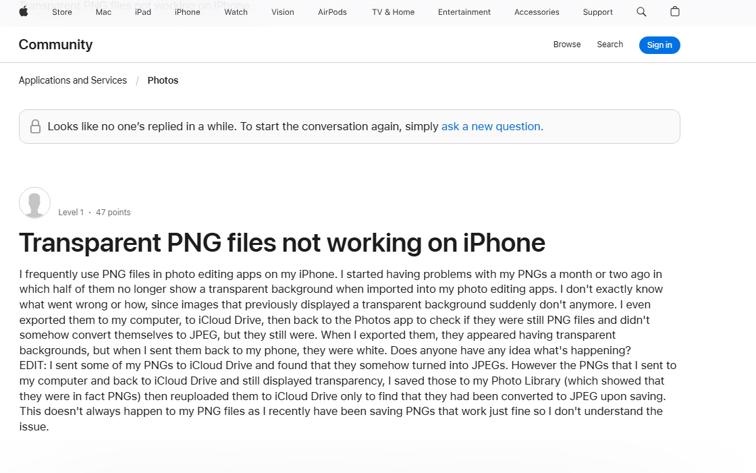Open the Watch menu
756x473 pixels.
236,12
